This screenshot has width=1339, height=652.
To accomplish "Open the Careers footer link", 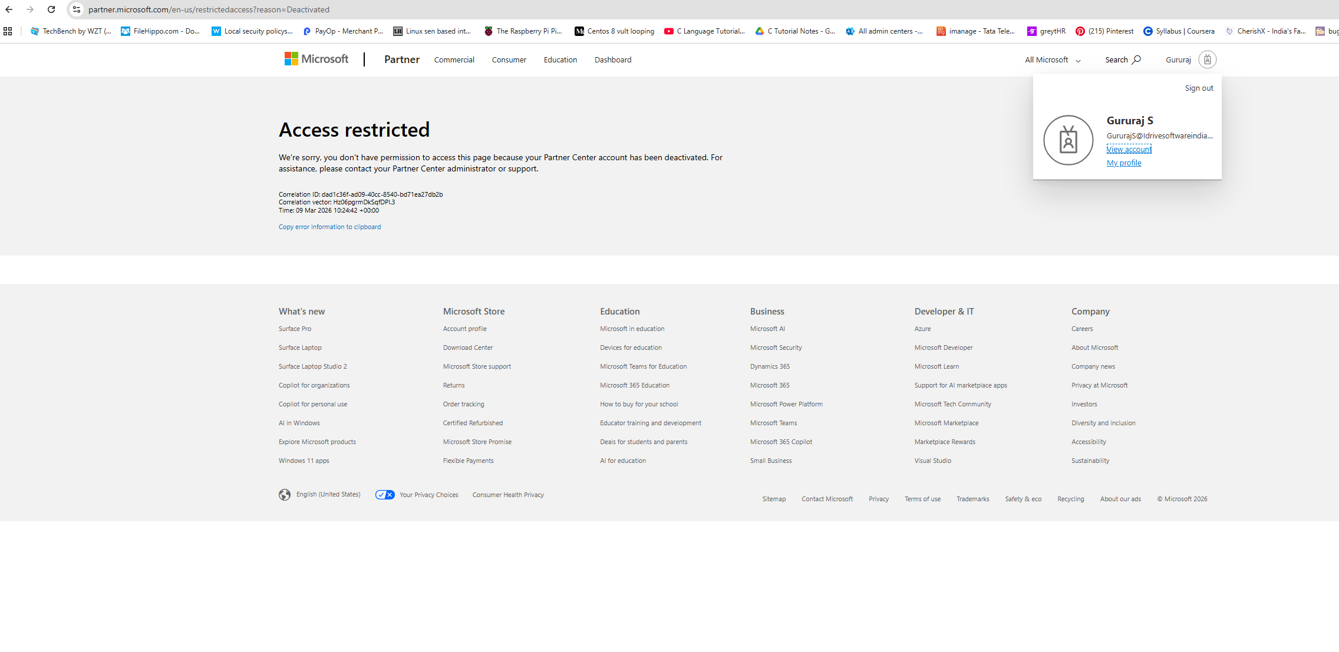I will coord(1082,329).
